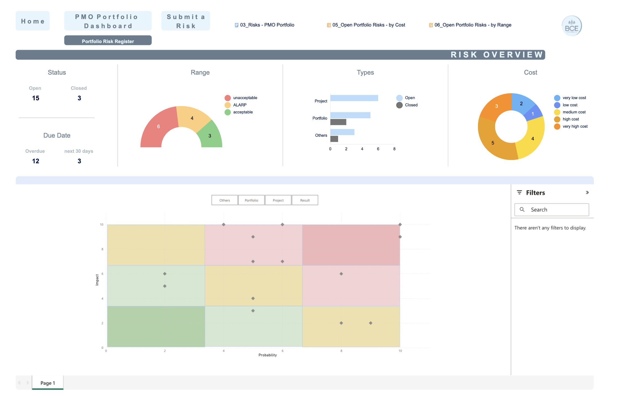Click the sheet icon beside 03_Risks
This screenshot has width=622, height=415.
tap(237, 25)
